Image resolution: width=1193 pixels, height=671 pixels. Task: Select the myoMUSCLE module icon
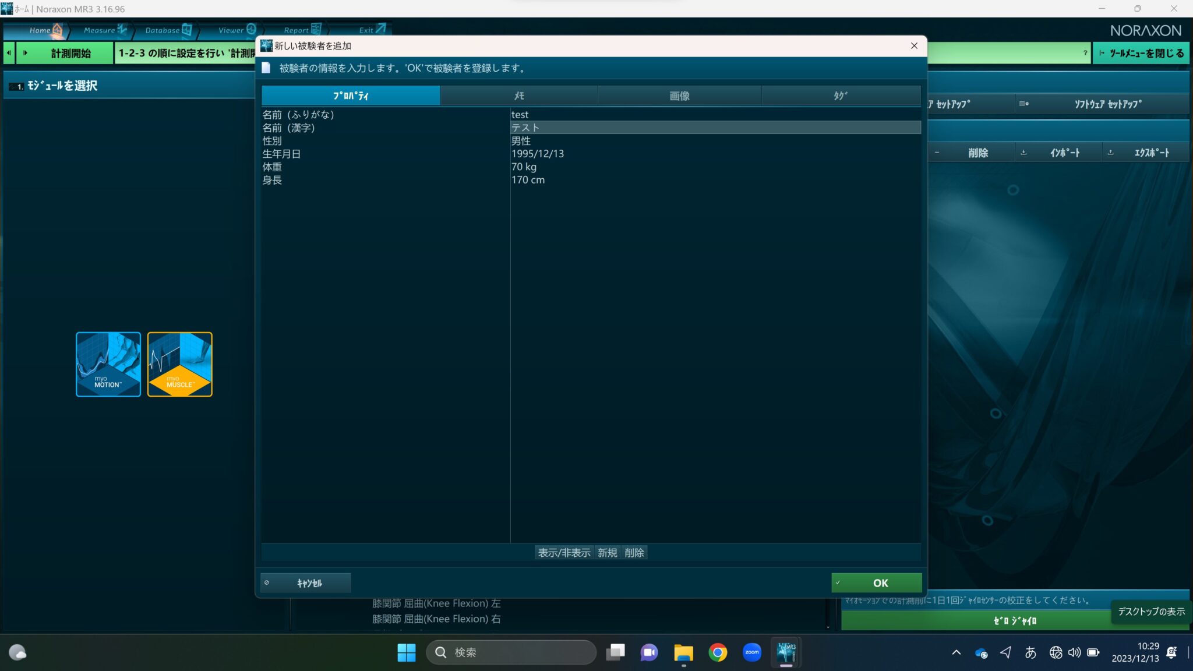pos(179,364)
